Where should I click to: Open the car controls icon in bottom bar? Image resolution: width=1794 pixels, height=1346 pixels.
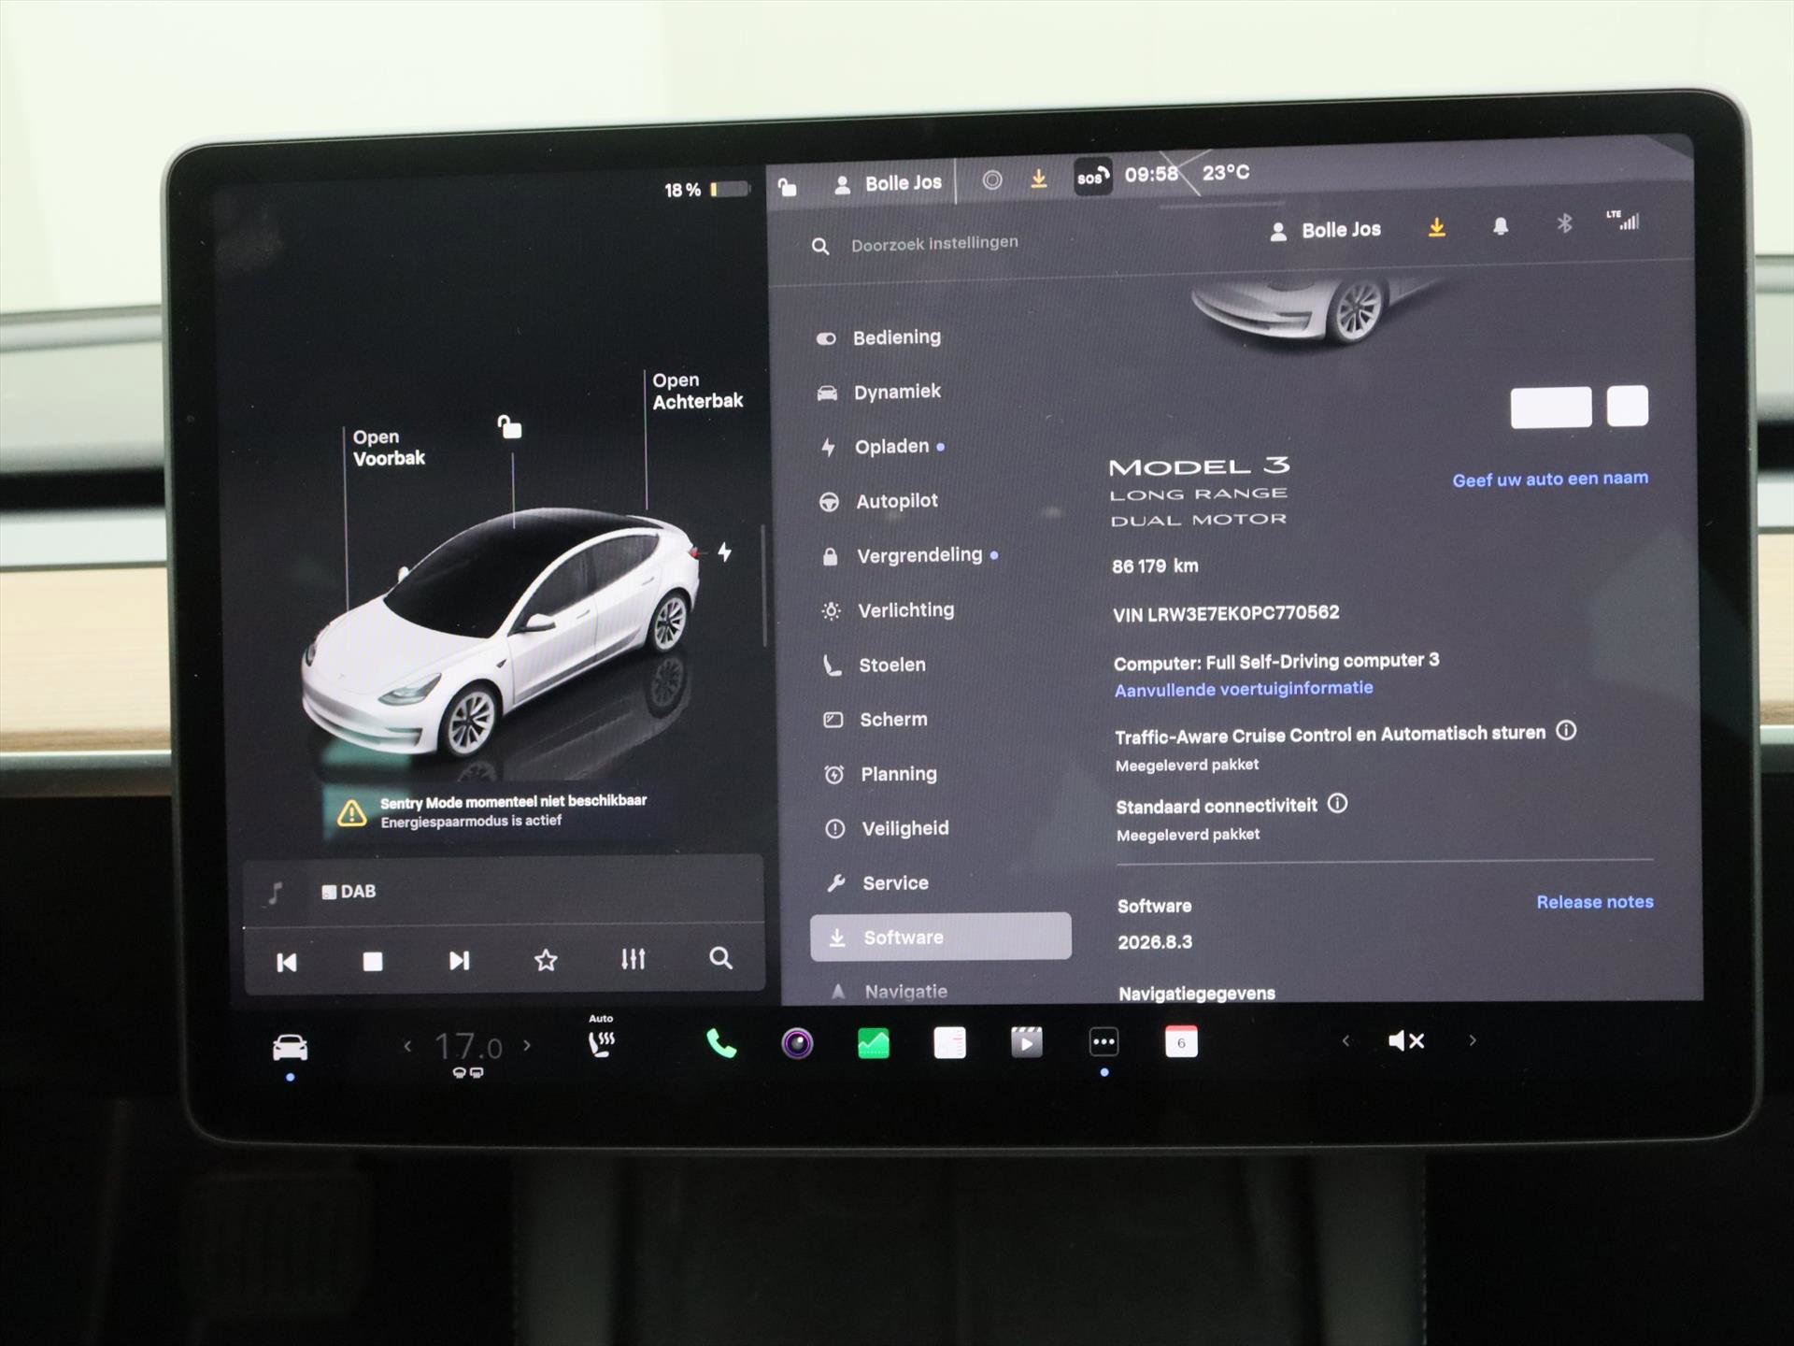click(290, 1047)
